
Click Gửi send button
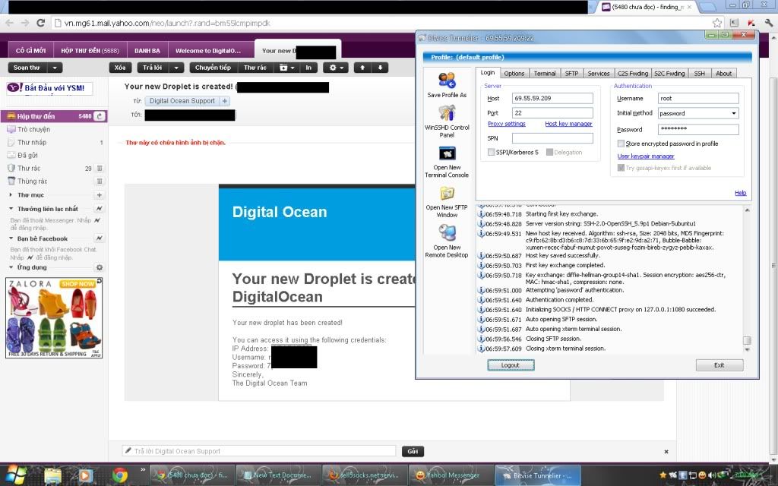[x=413, y=451]
